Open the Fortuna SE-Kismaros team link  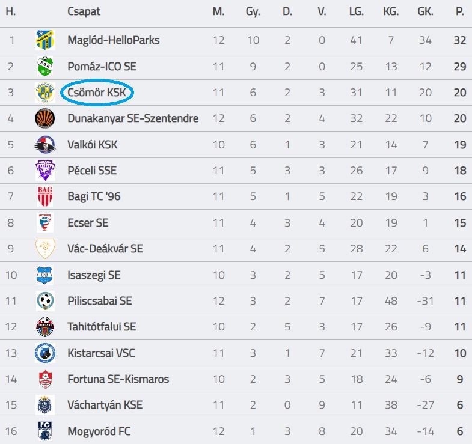(118, 379)
